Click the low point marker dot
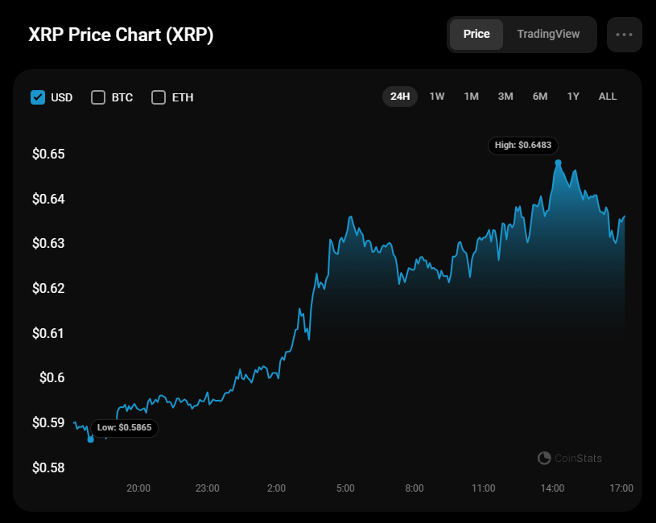Screen dimensions: 656x523 pyautogui.click(x=90, y=439)
